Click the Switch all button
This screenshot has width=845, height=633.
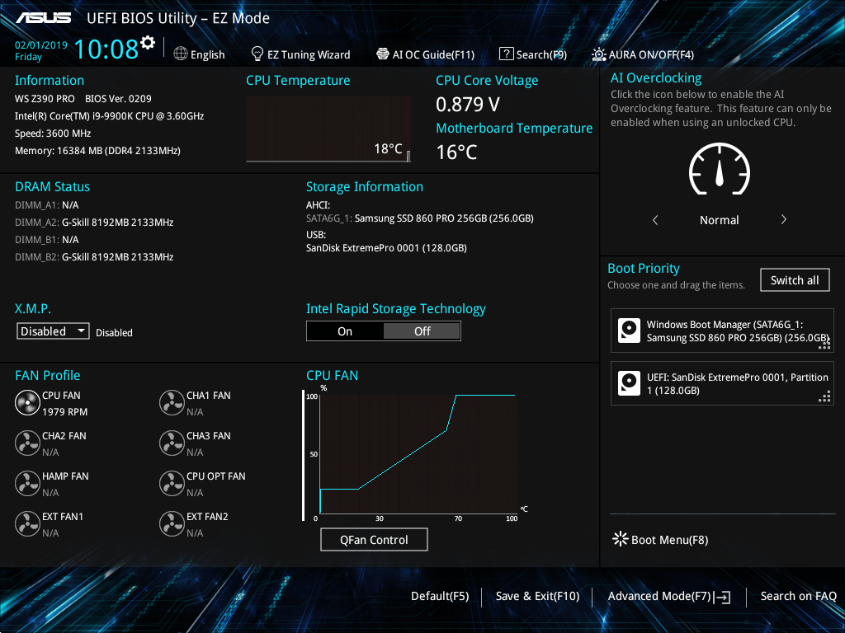(x=795, y=280)
